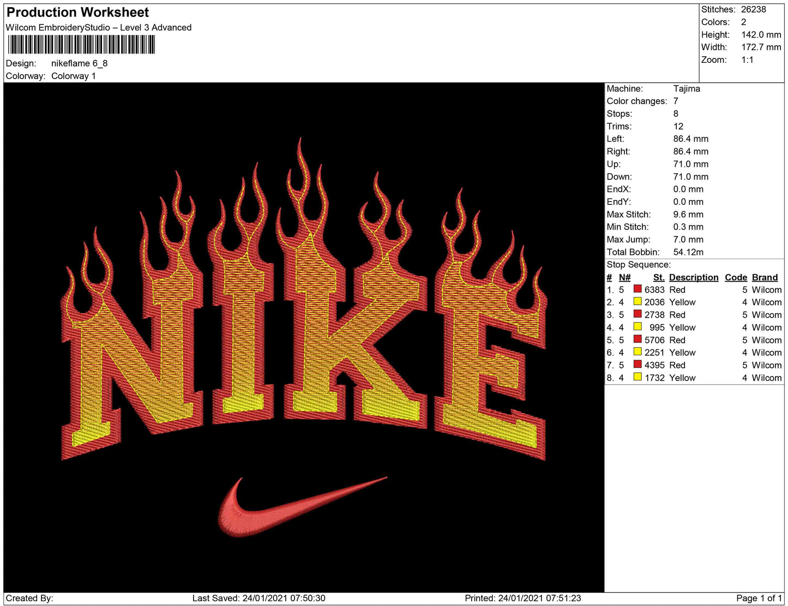Click the min stitch value '0.3 mm'
Screen dimensions: 788x606
(688, 227)
